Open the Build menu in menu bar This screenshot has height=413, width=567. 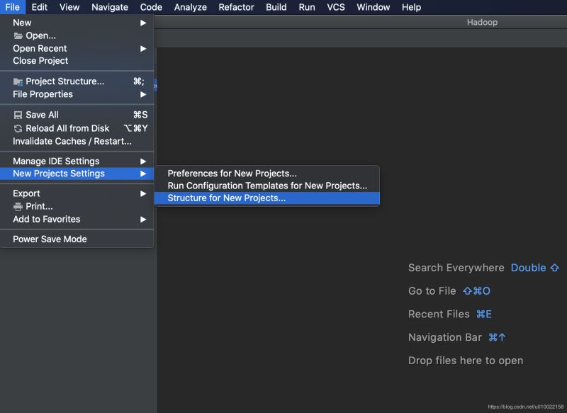(276, 7)
